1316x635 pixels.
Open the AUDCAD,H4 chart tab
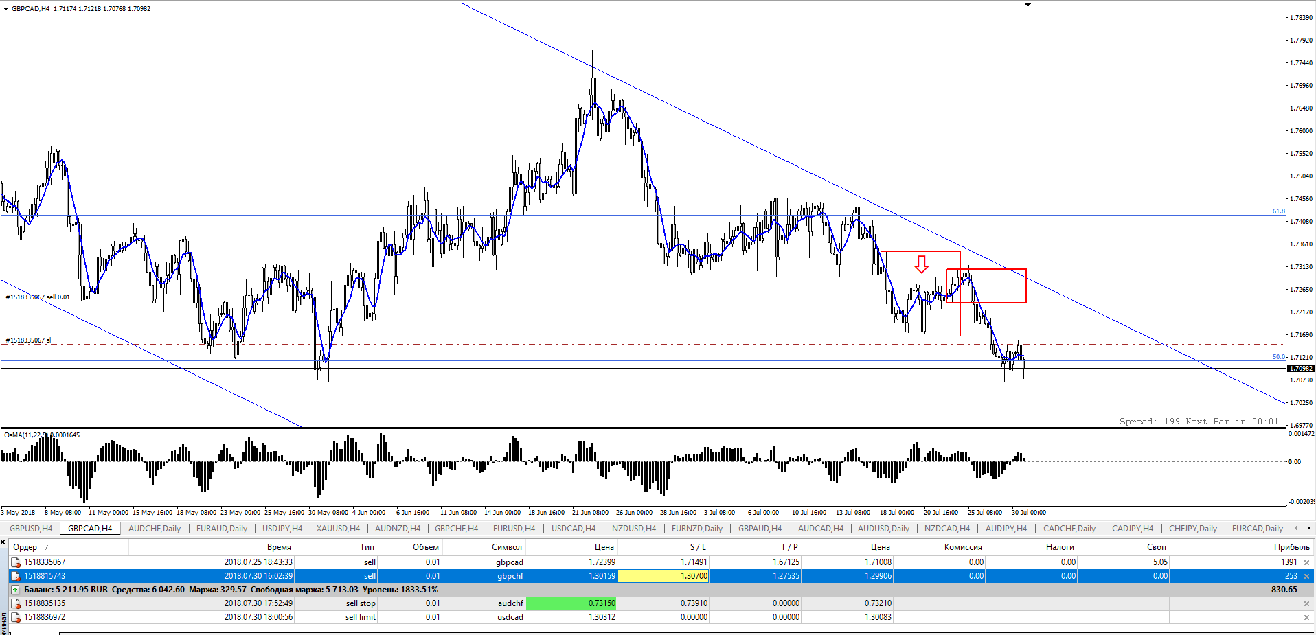tap(821, 529)
